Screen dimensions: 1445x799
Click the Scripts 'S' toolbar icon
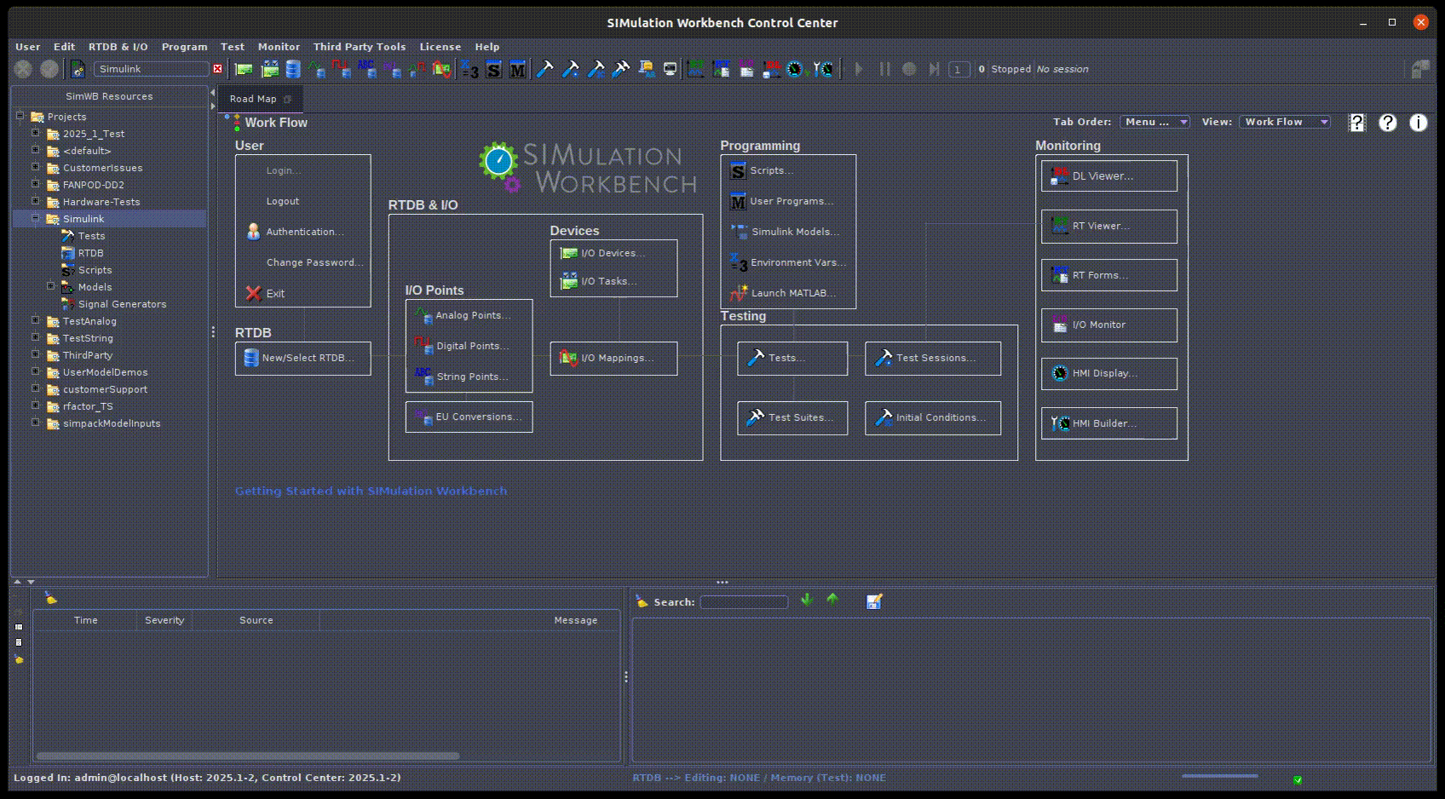[493, 70]
